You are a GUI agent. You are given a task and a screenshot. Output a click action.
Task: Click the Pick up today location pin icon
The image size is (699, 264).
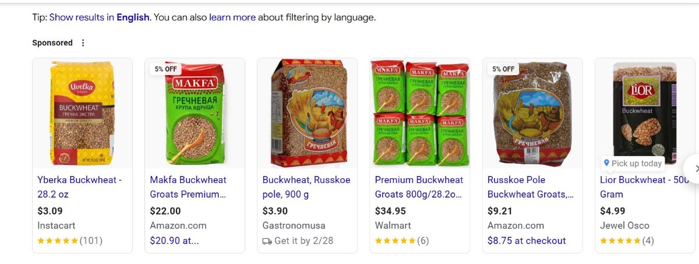tap(606, 163)
